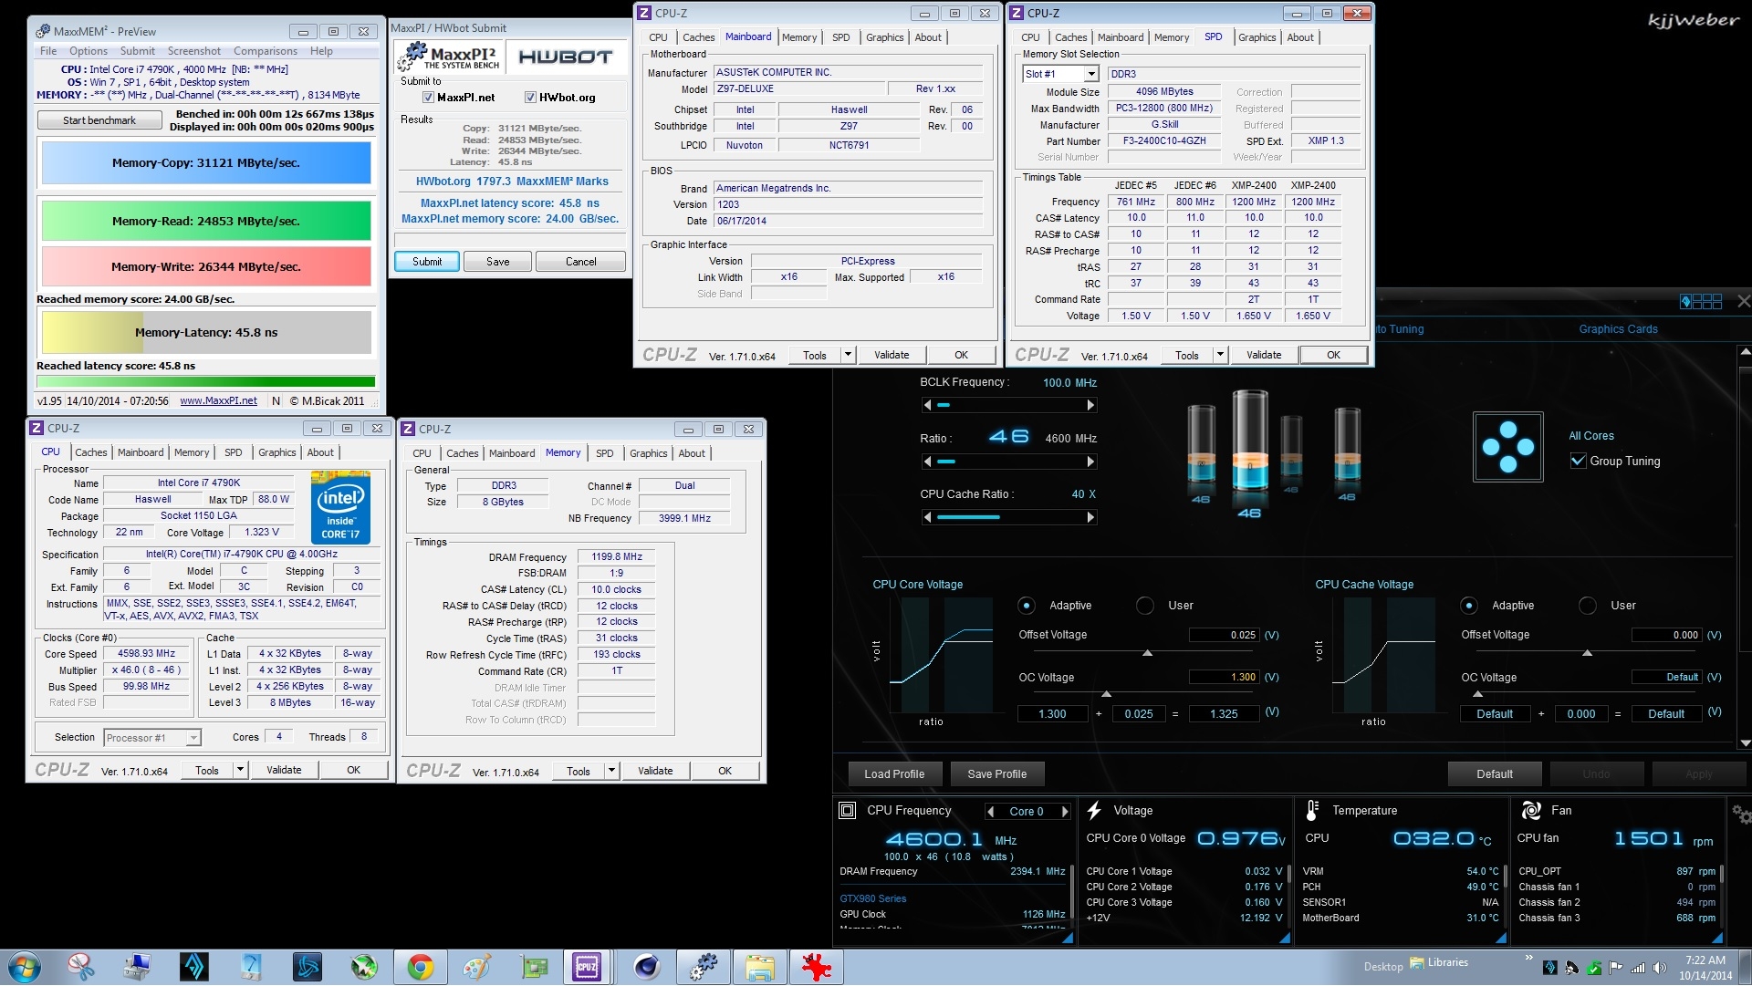Open the gears settings app on taskbar
Screen dimensions: 1752x986
coord(704,967)
